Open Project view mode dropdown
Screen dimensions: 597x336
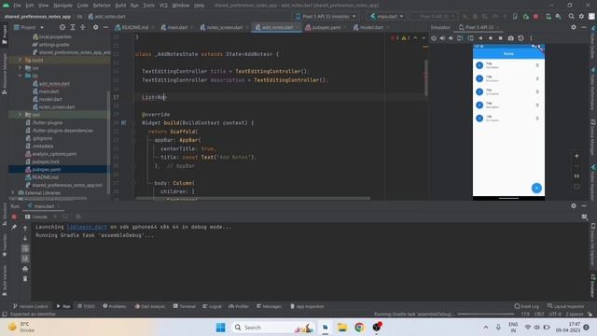[x=29, y=27]
